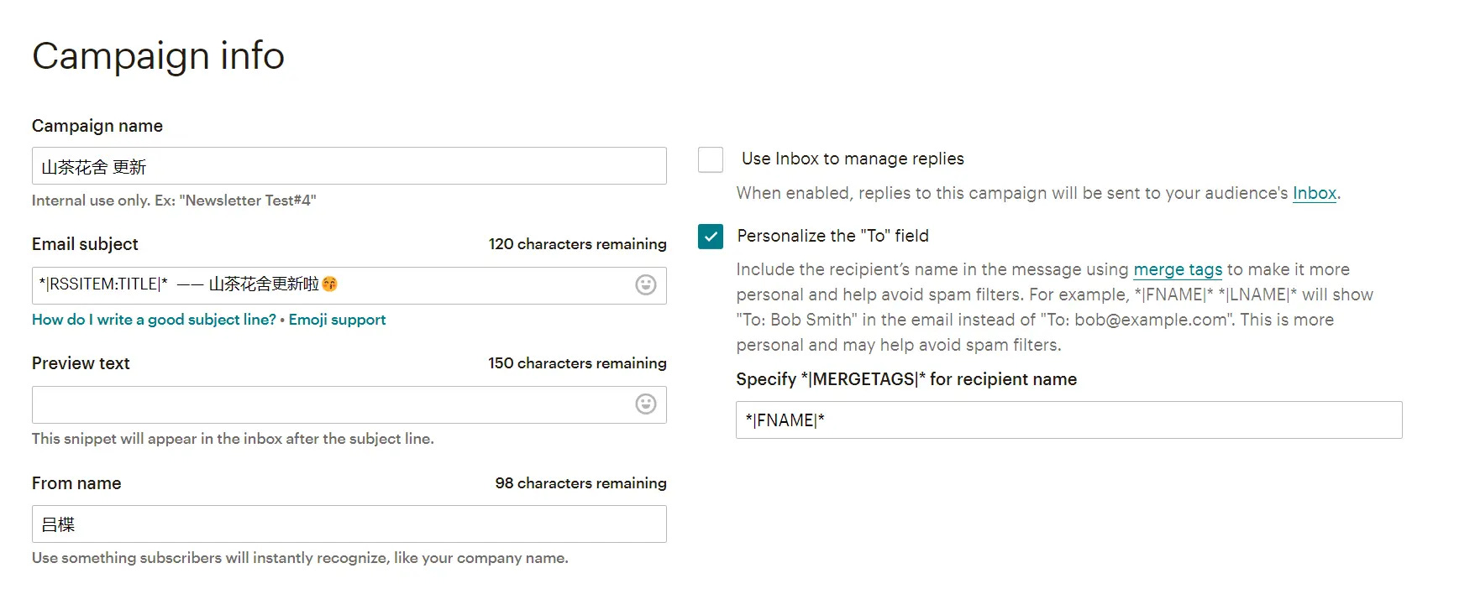Follow the Inbox link in replies description
The width and height of the screenshot is (1475, 589).
[x=1314, y=194]
